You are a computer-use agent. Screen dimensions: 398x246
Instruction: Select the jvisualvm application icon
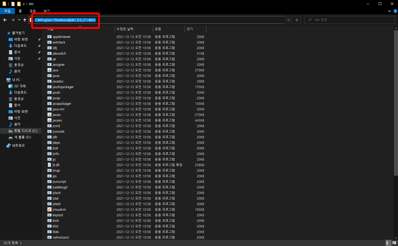tap(49, 209)
